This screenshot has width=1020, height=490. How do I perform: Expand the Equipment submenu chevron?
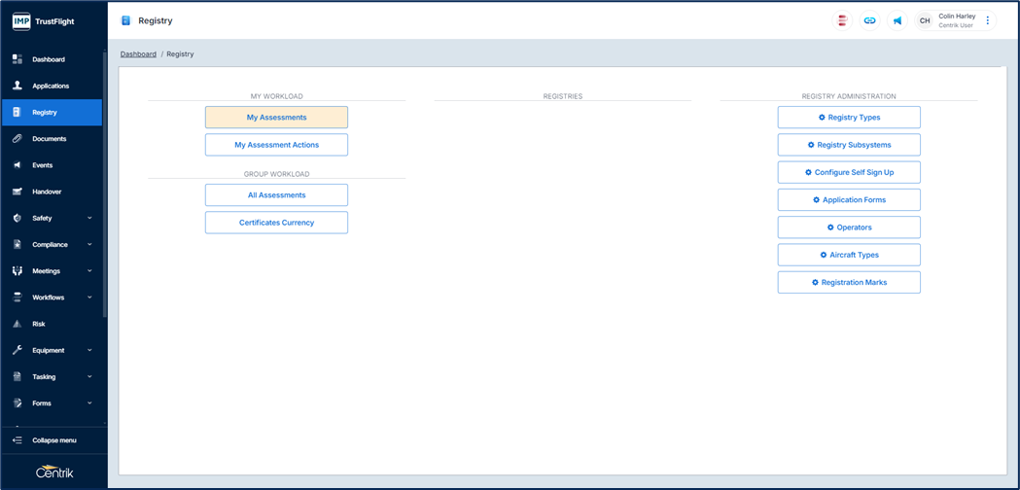coord(89,350)
